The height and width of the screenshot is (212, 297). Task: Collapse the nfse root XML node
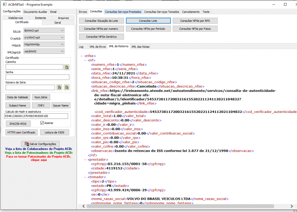[x=82, y=56]
